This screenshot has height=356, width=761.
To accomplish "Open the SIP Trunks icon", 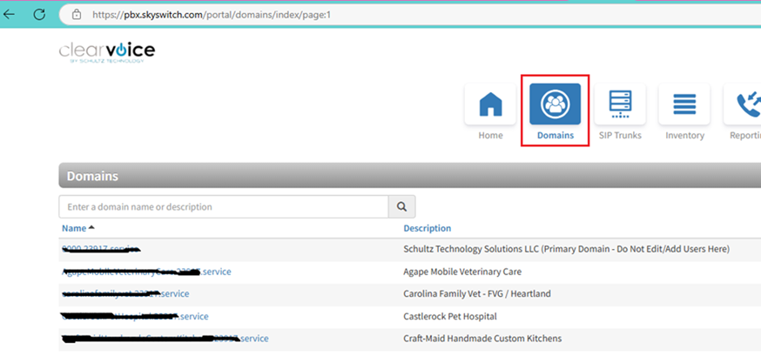I will click(x=620, y=105).
